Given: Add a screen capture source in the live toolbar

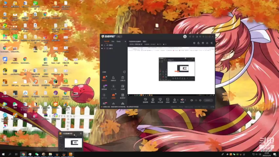Looking at the screenshot, I should click(x=145, y=100).
